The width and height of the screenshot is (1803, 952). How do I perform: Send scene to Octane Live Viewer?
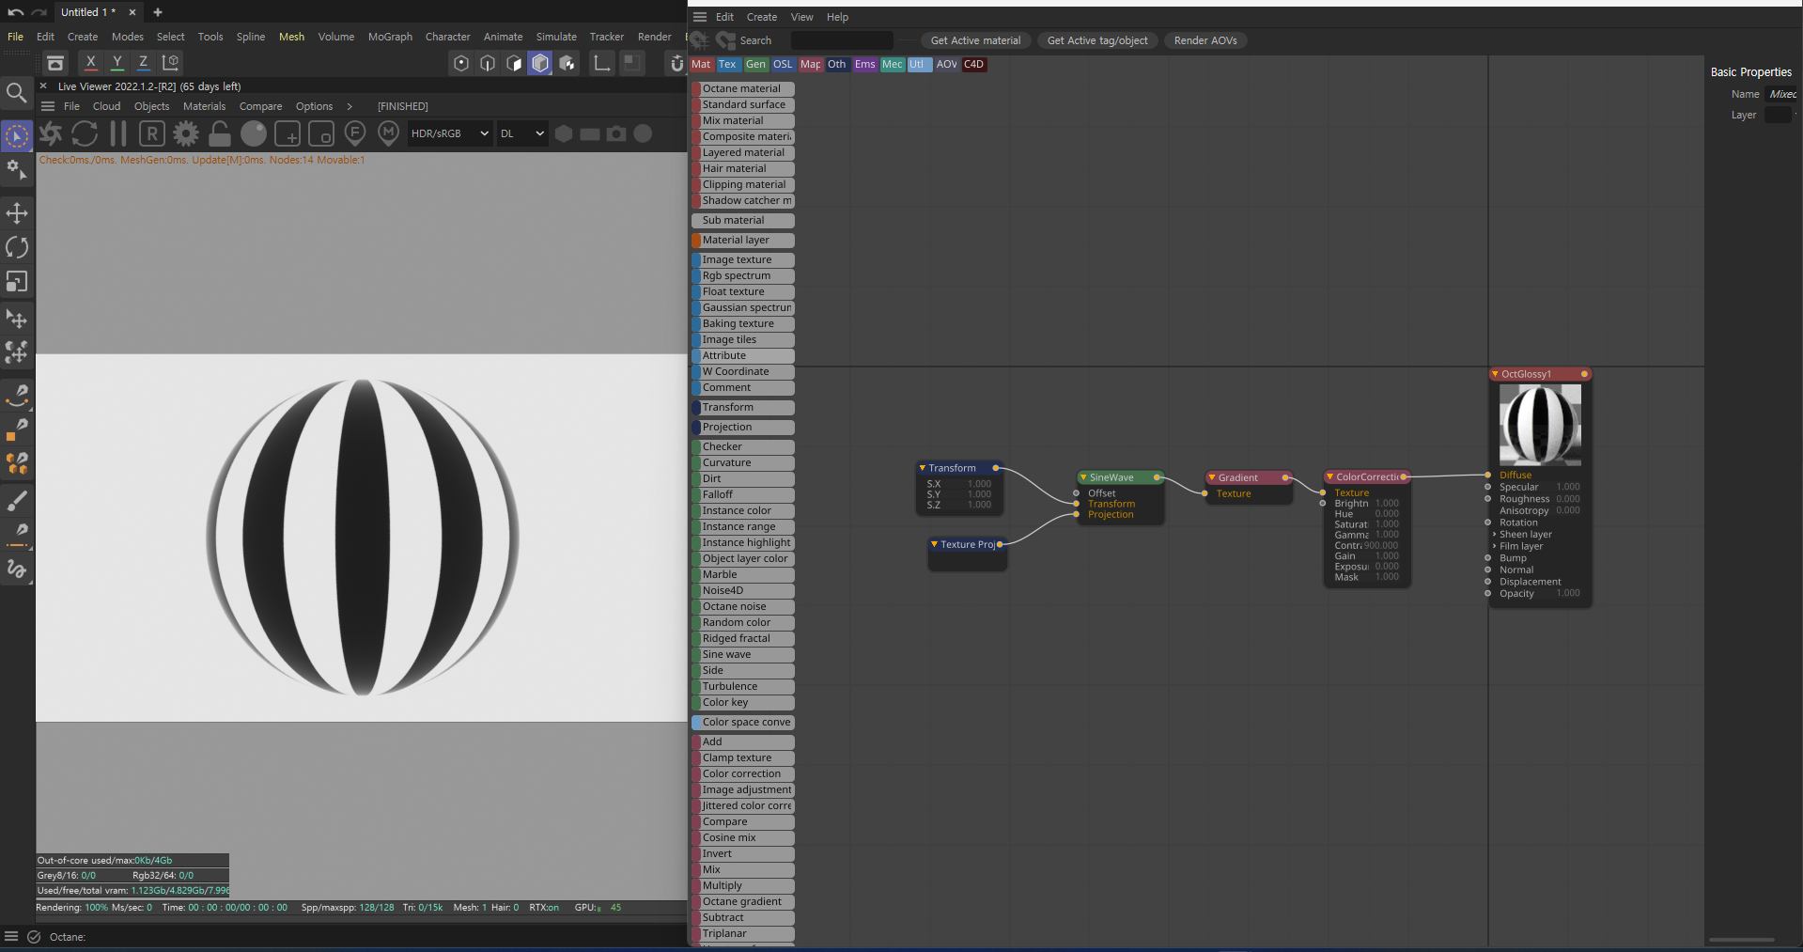point(51,133)
